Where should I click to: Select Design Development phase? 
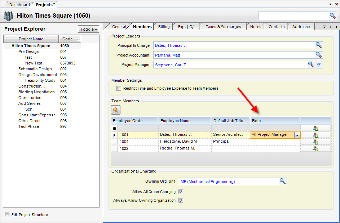(37, 75)
